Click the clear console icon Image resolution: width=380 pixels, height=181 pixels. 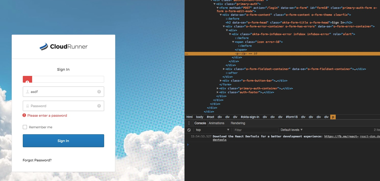[189, 130]
